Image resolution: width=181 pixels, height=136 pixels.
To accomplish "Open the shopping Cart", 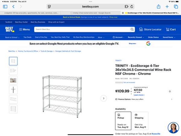I will point(171,29).
